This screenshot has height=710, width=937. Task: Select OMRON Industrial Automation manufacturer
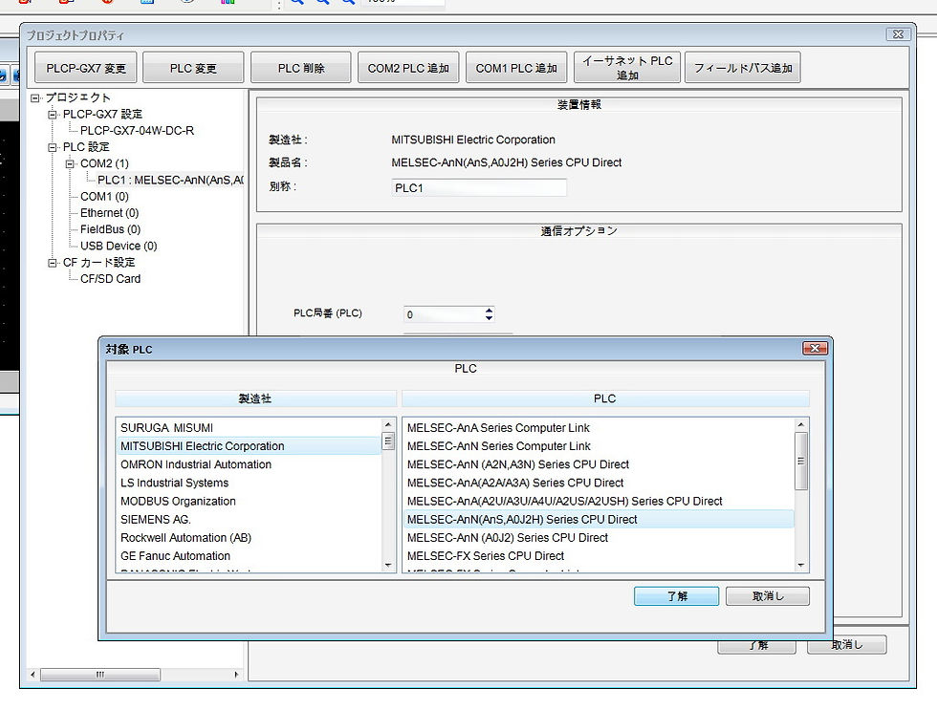(249, 464)
